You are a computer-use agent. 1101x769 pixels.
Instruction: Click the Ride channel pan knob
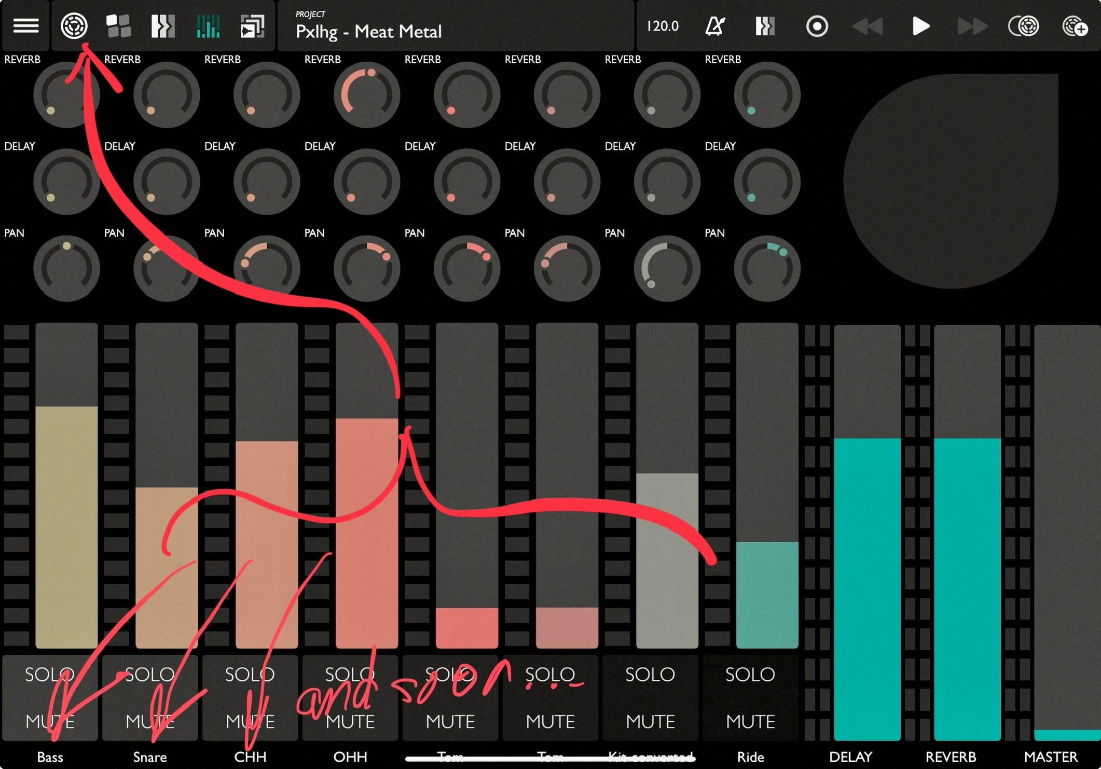(x=767, y=268)
